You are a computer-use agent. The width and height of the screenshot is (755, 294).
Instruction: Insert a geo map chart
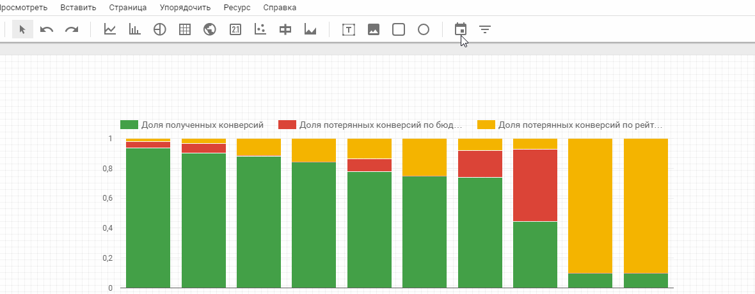click(x=209, y=30)
